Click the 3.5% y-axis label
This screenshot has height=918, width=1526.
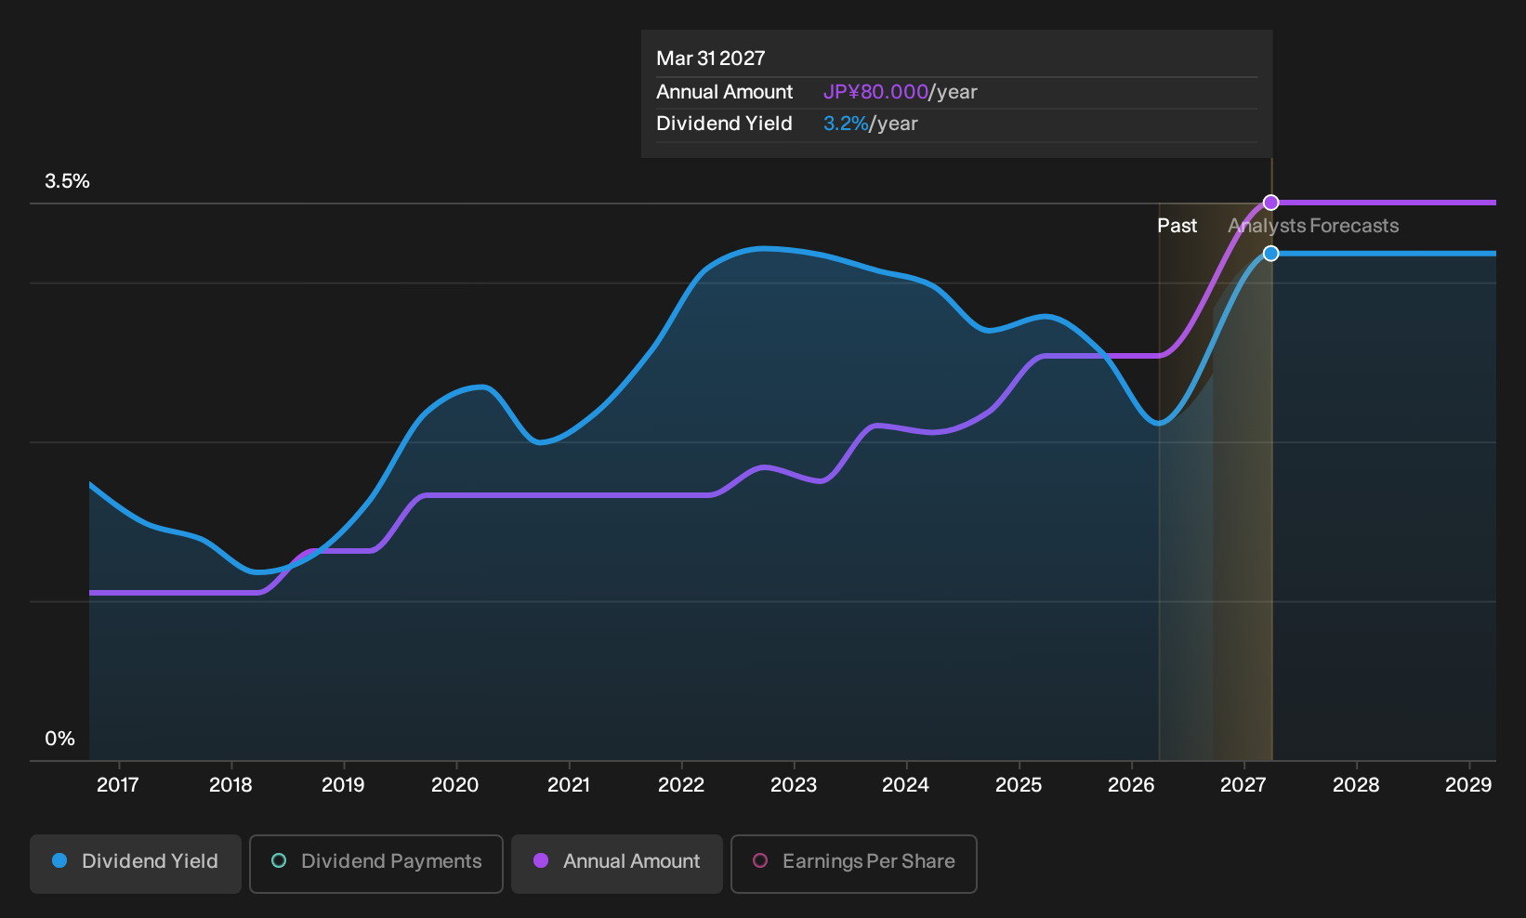pyautogui.click(x=67, y=181)
